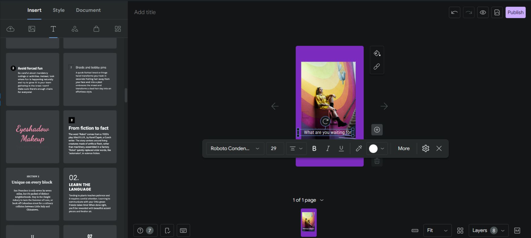The image size is (531, 238).
Task: Click the link icon beside the page
Action: click(377, 67)
